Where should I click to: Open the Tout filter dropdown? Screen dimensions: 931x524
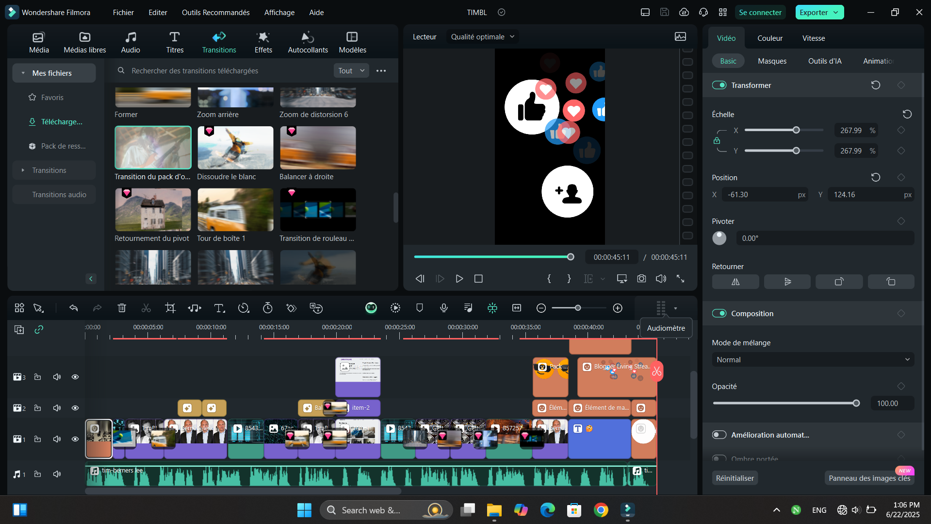[351, 70]
